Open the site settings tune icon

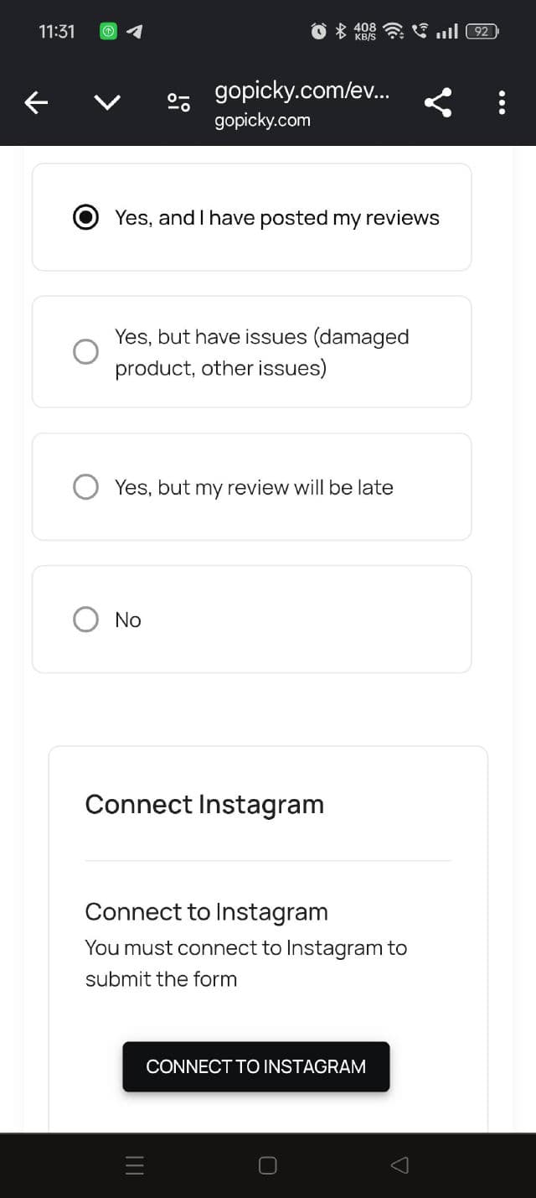tap(178, 103)
